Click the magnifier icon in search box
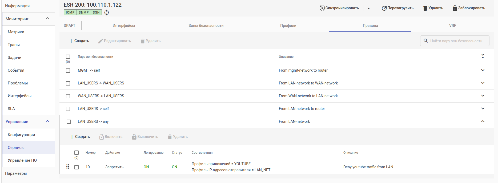Viewport: 498px width, 183px height. [426, 41]
